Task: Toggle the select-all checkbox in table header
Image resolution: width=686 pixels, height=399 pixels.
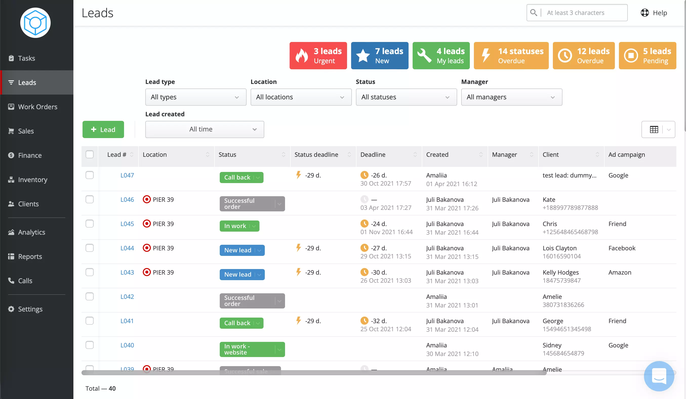Action: 90,154
